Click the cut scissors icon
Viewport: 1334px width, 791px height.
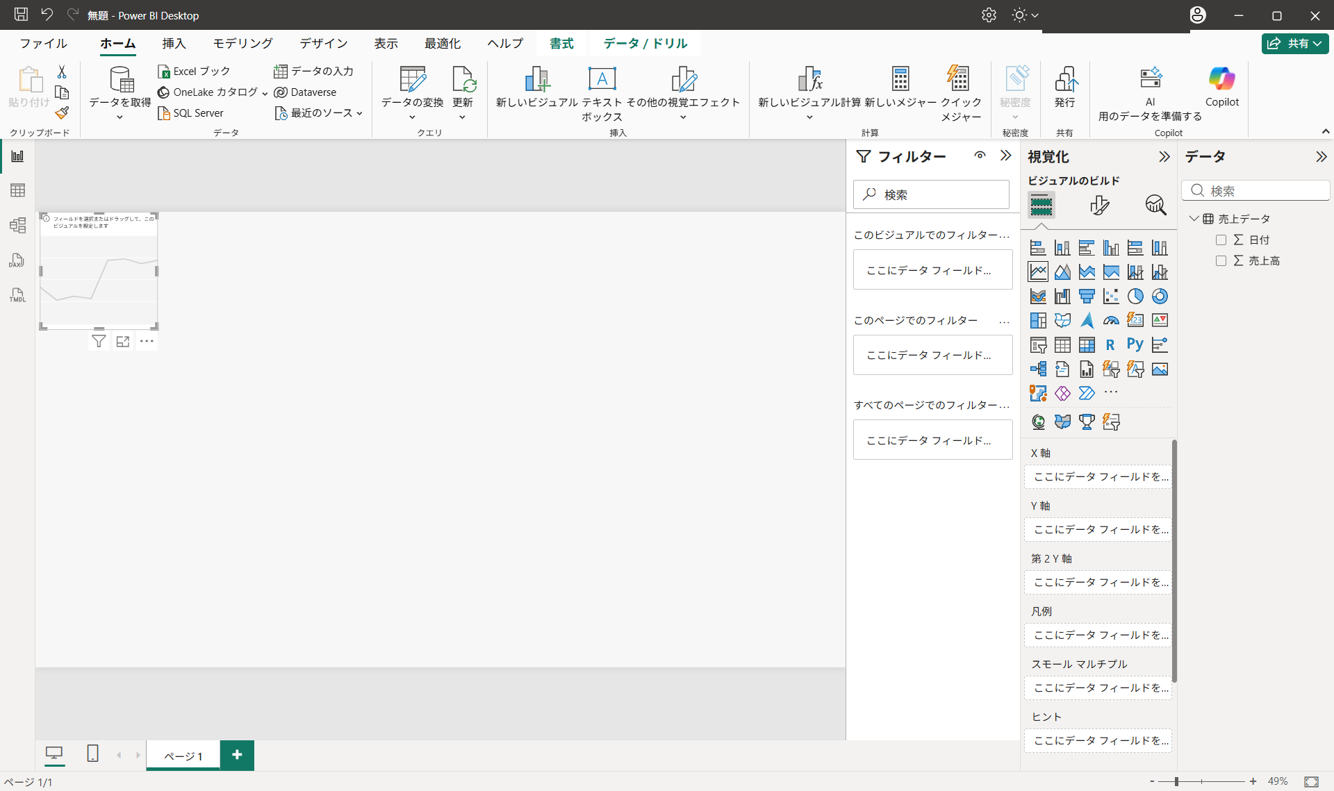click(x=62, y=72)
